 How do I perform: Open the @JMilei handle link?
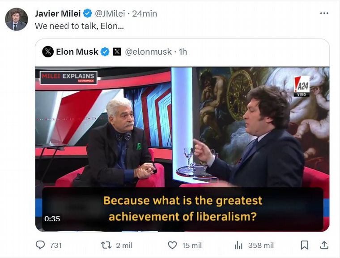[110, 13]
